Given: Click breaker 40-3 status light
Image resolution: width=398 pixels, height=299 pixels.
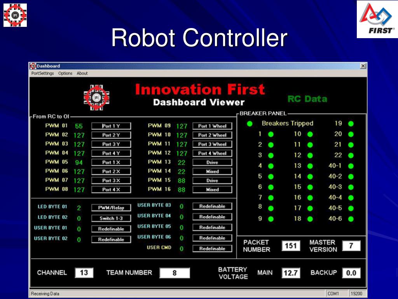Looking at the screenshot, I should click(x=351, y=187).
